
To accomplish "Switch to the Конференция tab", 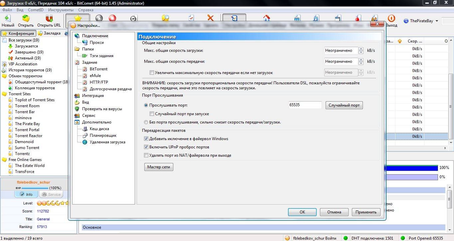I will click(18, 33).
